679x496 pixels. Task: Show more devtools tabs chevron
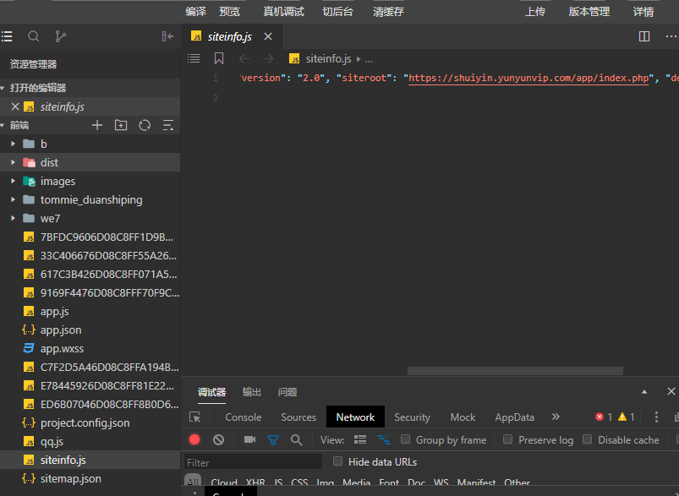pos(556,417)
